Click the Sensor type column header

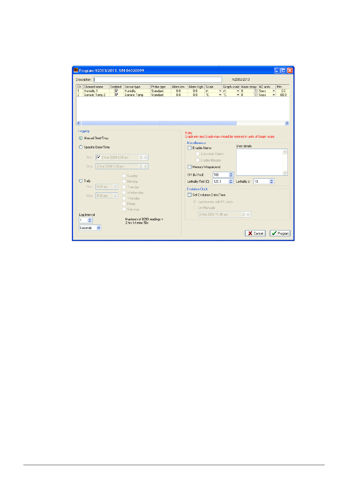137,87
